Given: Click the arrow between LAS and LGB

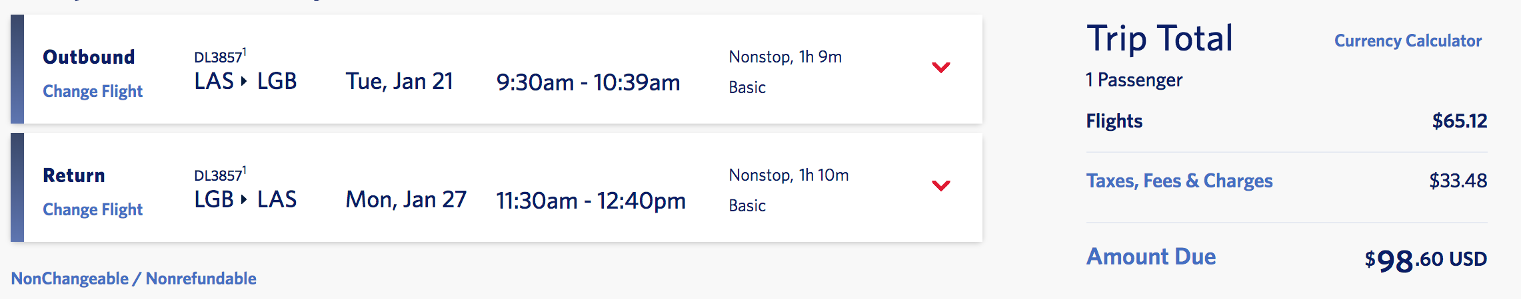Looking at the screenshot, I should pyautogui.click(x=244, y=82).
